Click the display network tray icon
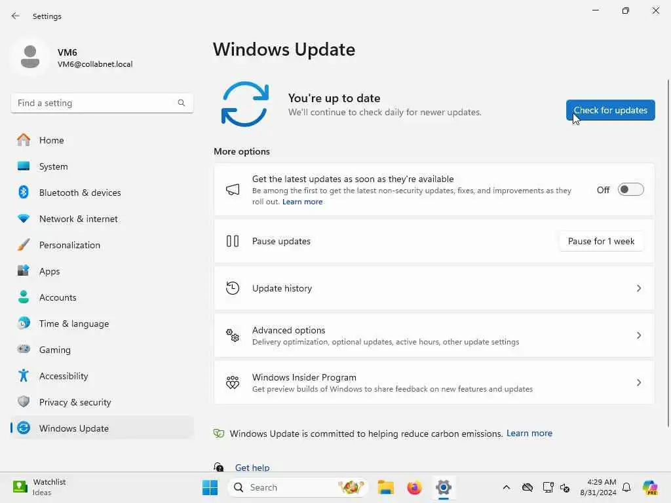The image size is (671, 503). (548, 487)
